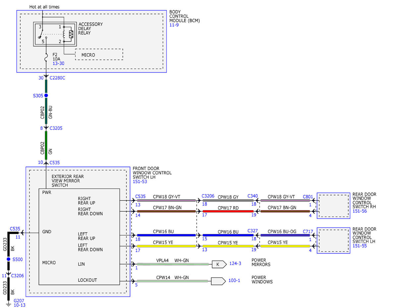Click the accessory delay relay coil symbol

(71, 34)
